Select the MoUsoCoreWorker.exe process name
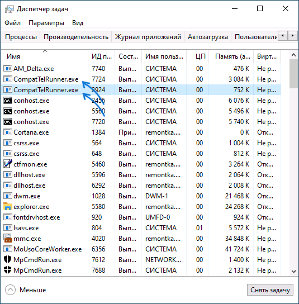The width and height of the screenshot is (299, 304). coord(48,249)
